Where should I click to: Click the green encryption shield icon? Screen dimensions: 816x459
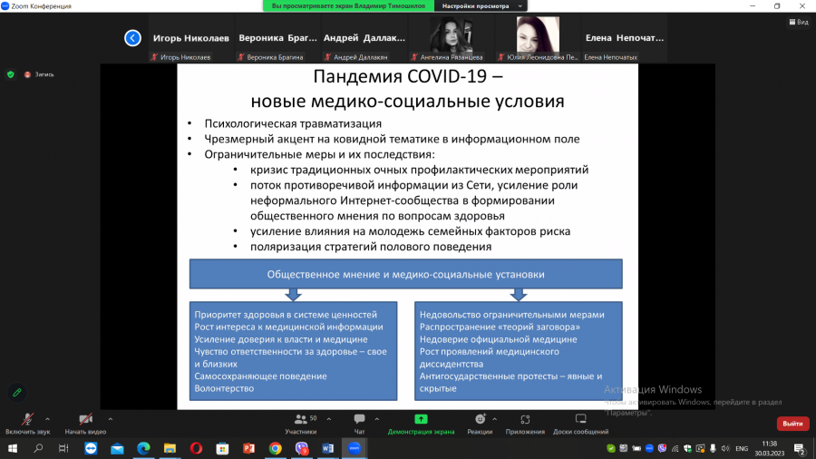10,74
